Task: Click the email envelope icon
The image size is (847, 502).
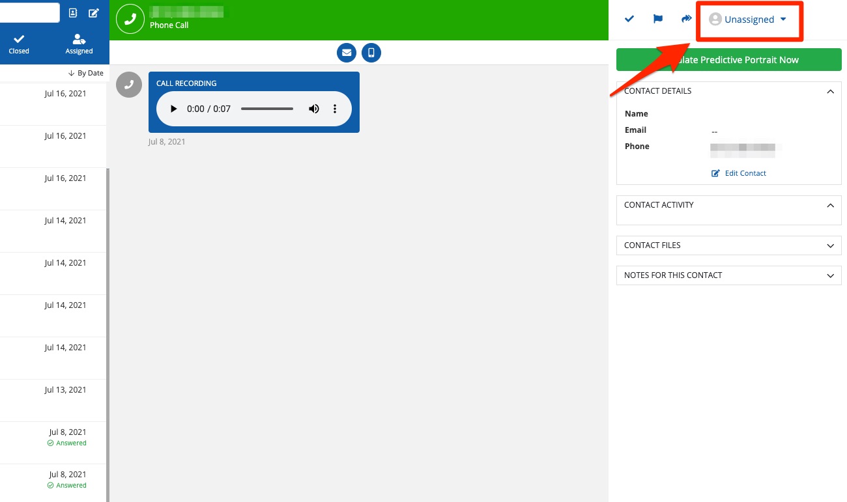Action: (347, 53)
